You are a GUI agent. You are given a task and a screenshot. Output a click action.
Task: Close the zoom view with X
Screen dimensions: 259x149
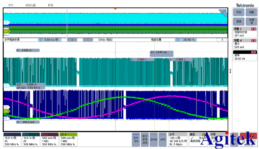point(222,40)
